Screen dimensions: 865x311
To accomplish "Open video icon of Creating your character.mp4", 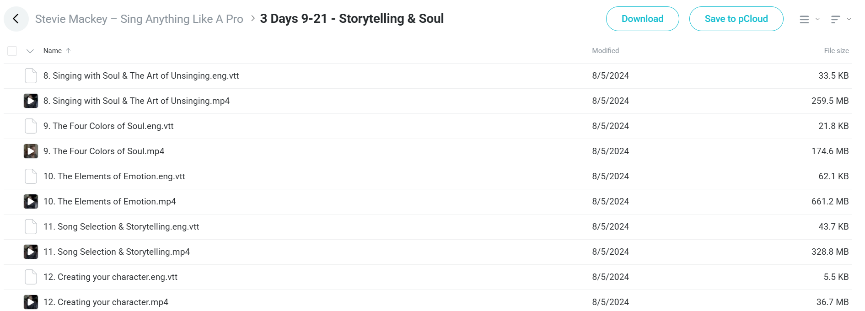I will 31,302.
